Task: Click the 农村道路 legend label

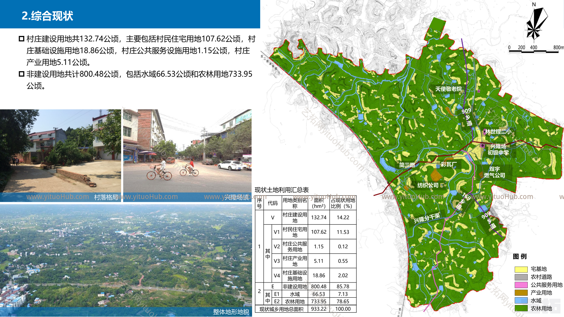Action: (x=541, y=277)
